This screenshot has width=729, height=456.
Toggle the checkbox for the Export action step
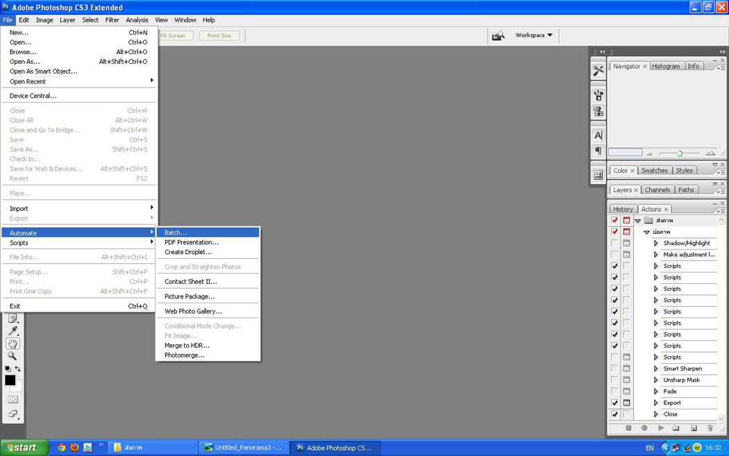pyautogui.click(x=614, y=403)
